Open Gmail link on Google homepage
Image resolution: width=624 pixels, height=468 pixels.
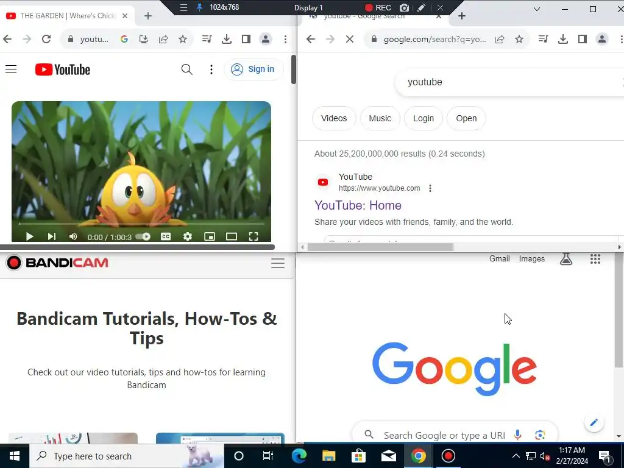[x=500, y=258]
